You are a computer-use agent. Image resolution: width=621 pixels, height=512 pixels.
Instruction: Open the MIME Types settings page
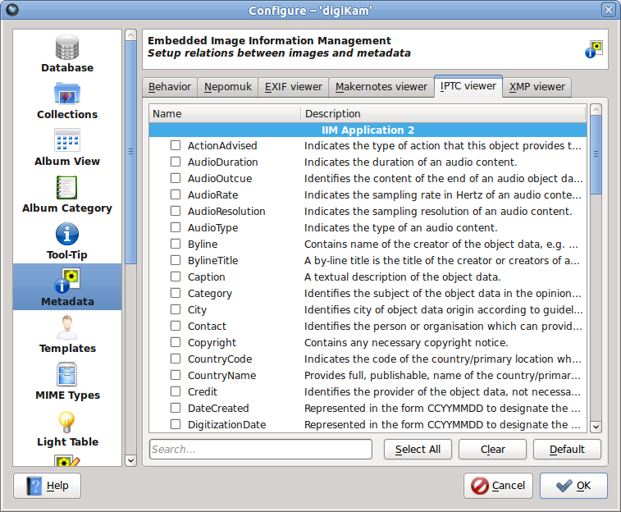coord(67,381)
